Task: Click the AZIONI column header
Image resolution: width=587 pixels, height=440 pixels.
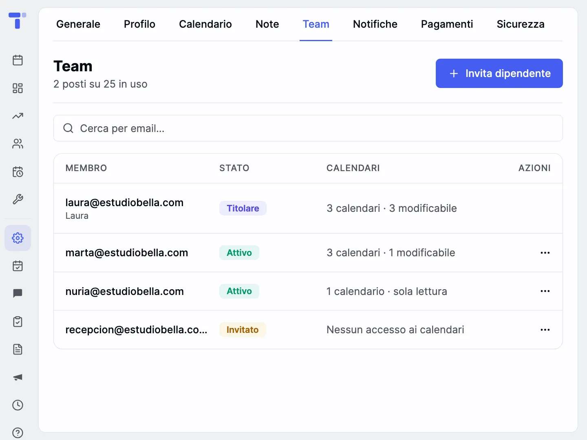Action: click(534, 168)
